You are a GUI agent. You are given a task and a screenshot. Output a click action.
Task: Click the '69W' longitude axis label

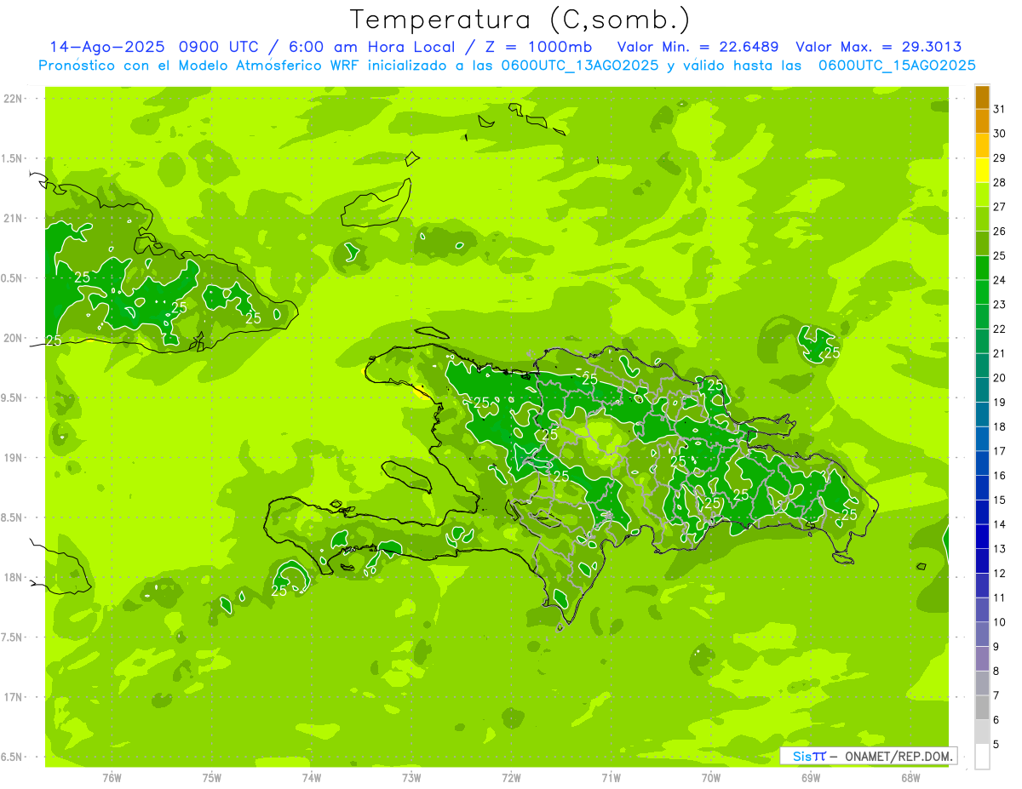click(x=811, y=778)
